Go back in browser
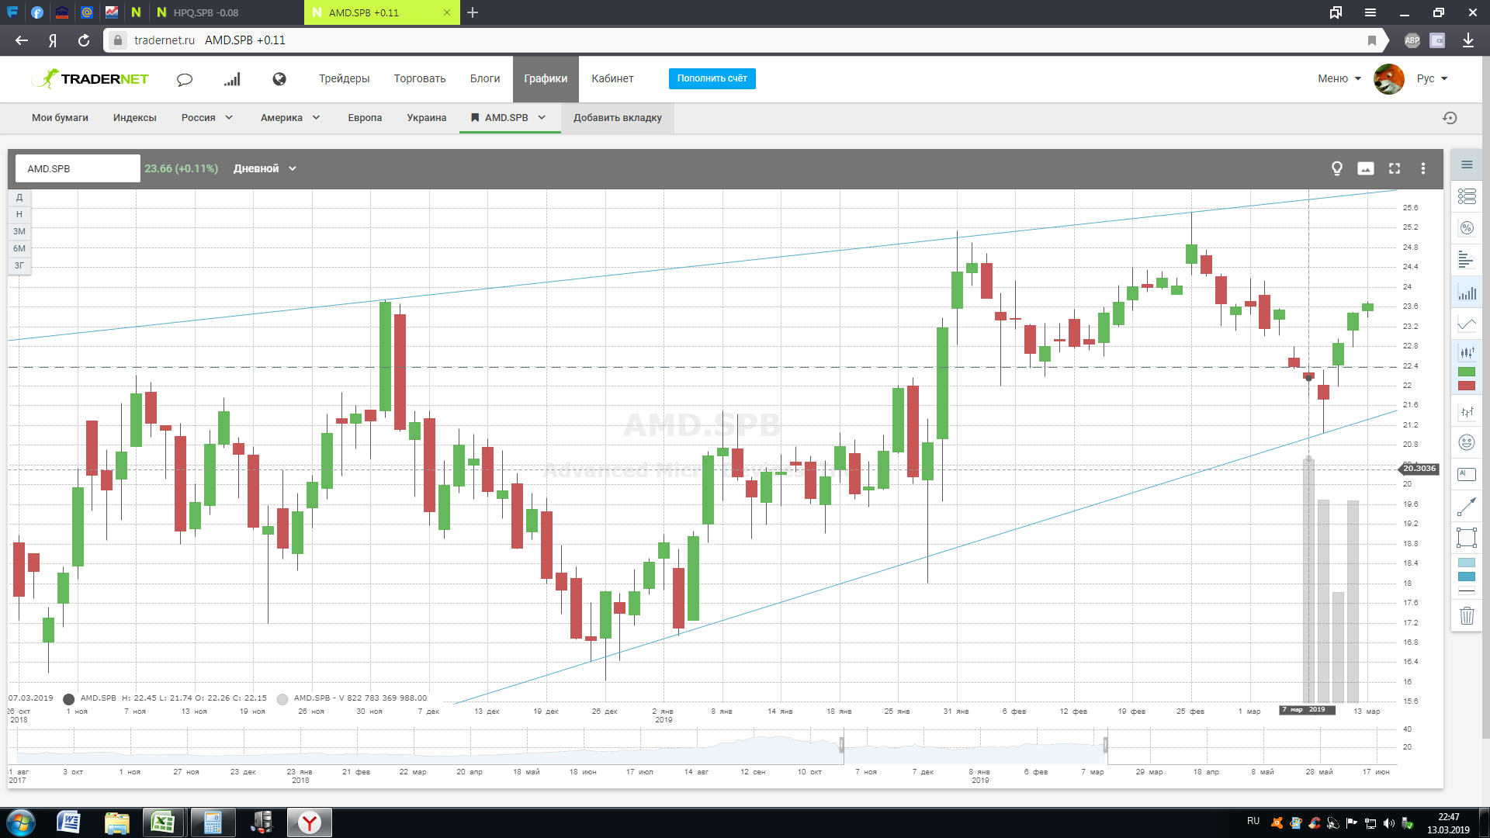The height and width of the screenshot is (838, 1490). coord(22,40)
